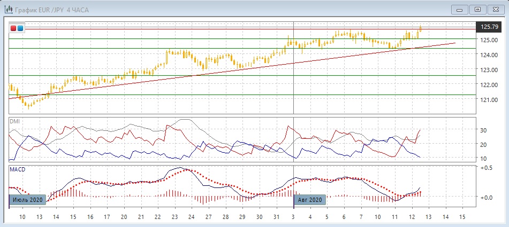Click the current price label 125.79
Viewport: 509px width, 227px height.
coord(490,27)
